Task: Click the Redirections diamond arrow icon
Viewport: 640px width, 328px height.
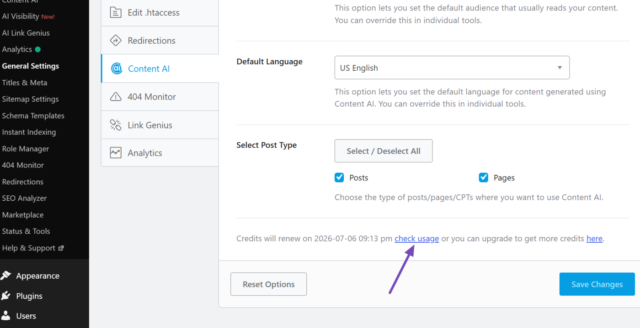Action: [x=116, y=41]
